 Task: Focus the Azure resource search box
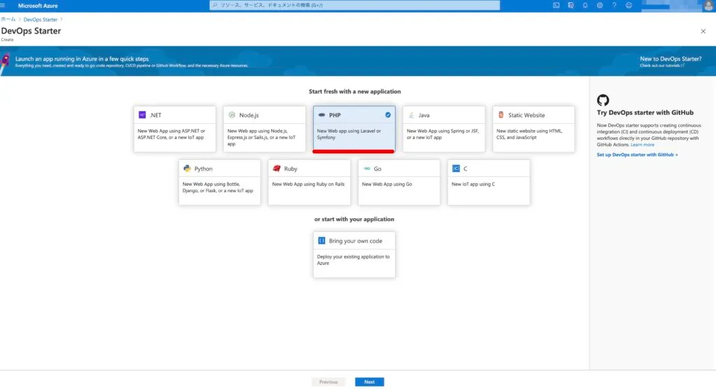point(355,5)
